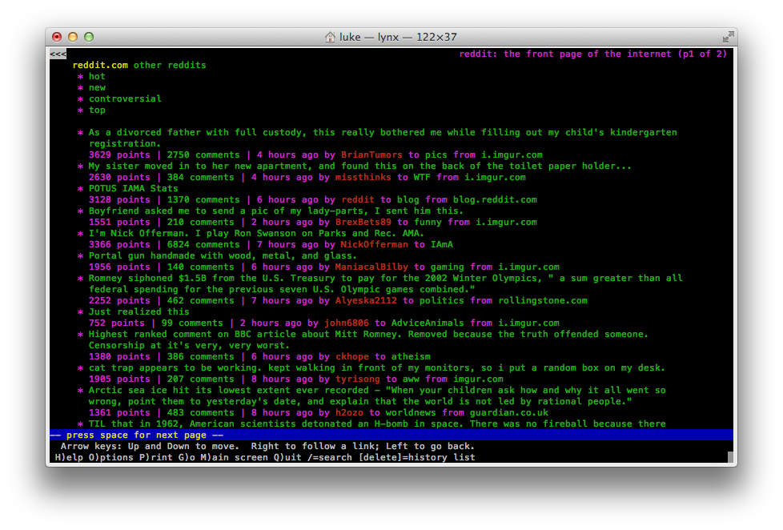Open the 'hot' listing link

[x=97, y=77]
